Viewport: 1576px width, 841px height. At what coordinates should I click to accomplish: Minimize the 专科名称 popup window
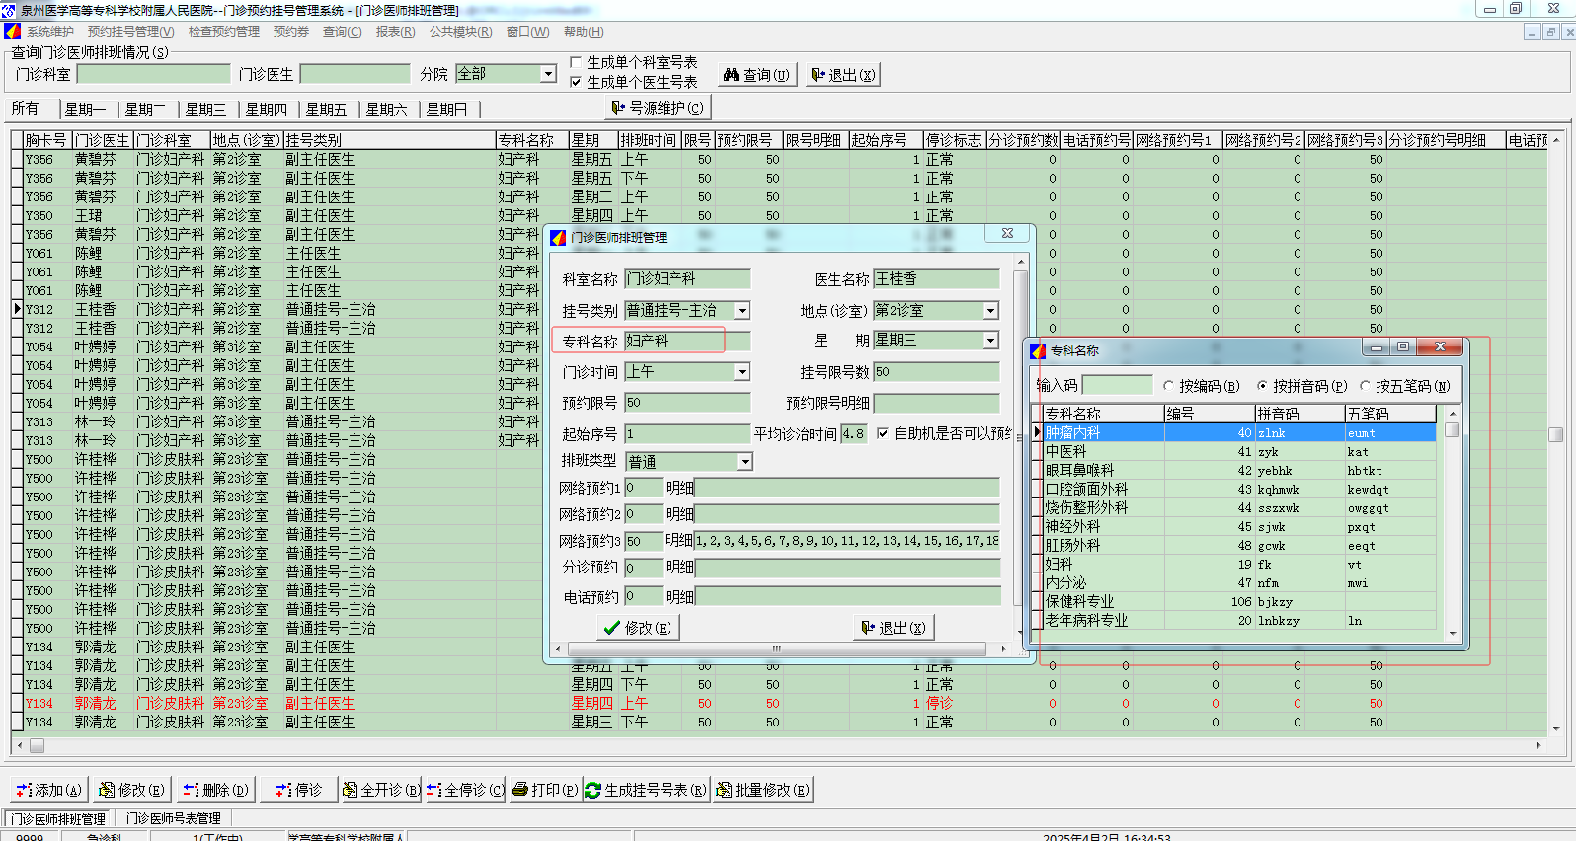tap(1376, 346)
